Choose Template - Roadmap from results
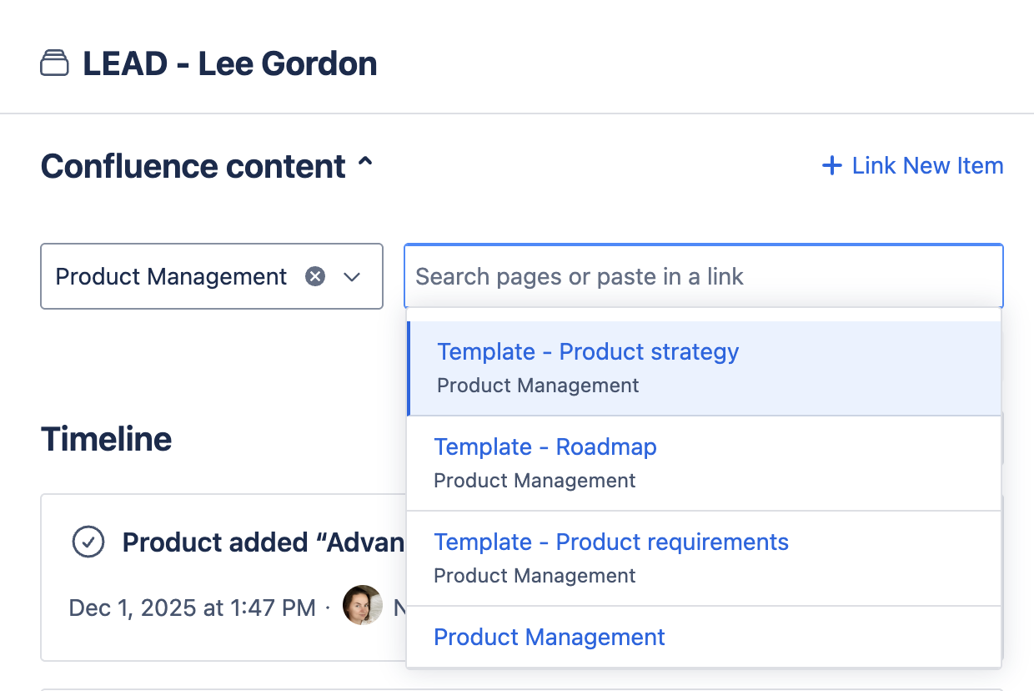 pos(545,447)
